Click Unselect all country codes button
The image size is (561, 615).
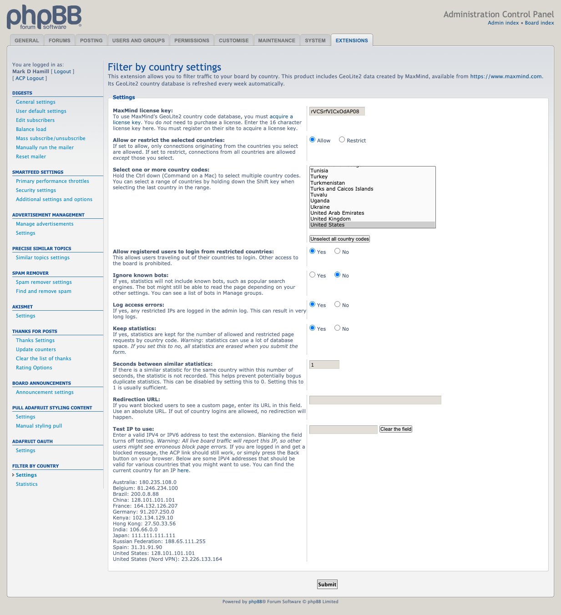[339, 239]
